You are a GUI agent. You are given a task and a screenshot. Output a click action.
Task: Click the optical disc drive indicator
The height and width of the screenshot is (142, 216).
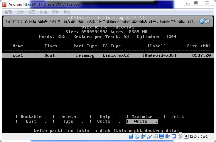click(x=137, y=136)
